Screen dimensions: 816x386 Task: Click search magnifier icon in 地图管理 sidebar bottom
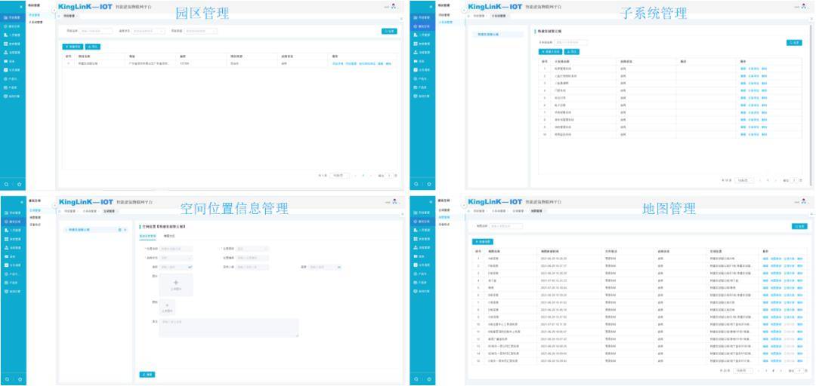[x=416, y=379]
